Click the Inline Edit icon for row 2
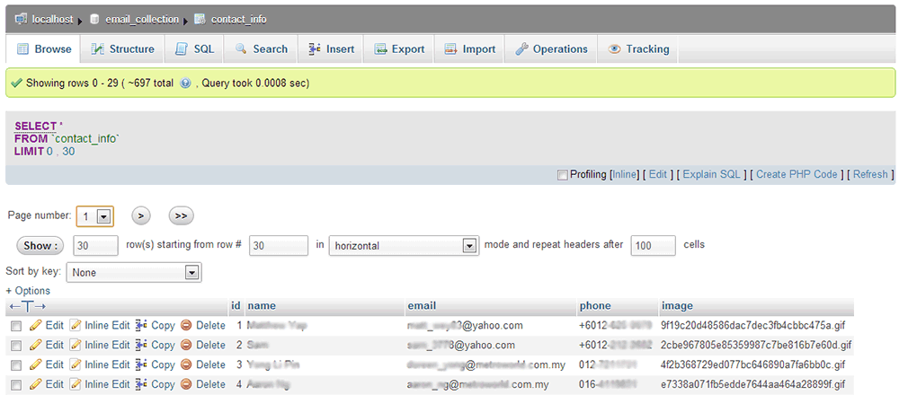The height and width of the screenshot is (395, 899). pos(76,345)
